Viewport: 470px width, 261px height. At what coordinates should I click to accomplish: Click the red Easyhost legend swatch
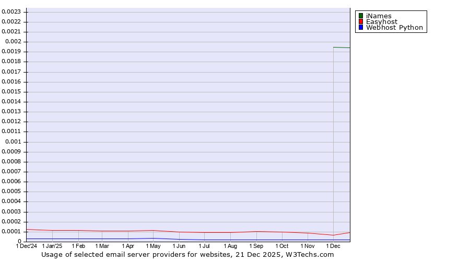tap(361, 21)
